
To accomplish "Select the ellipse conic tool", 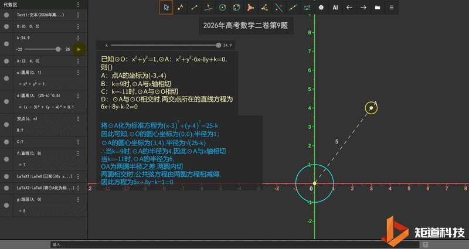I will click(x=236, y=8).
